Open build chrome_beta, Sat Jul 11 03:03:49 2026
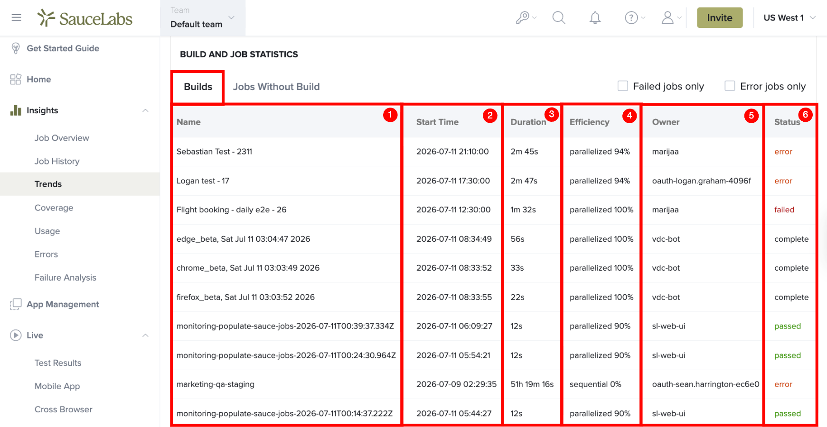Viewport: 827px width, 427px height. tap(248, 268)
